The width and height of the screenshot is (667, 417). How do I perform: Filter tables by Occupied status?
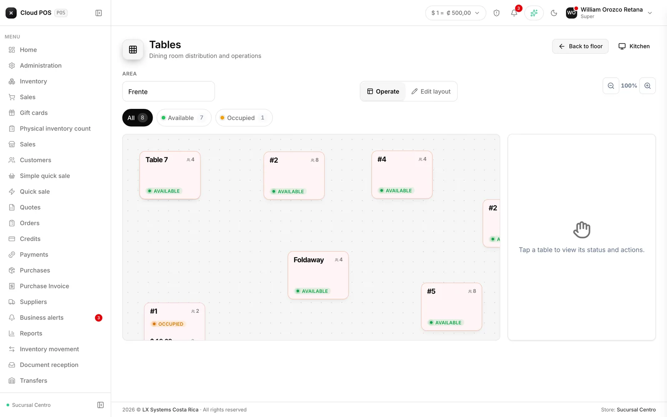[x=244, y=118]
